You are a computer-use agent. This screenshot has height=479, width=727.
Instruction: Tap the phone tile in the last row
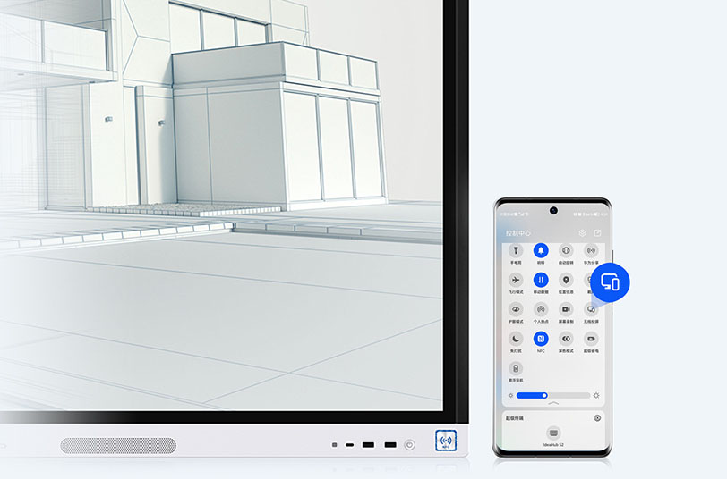click(x=516, y=369)
